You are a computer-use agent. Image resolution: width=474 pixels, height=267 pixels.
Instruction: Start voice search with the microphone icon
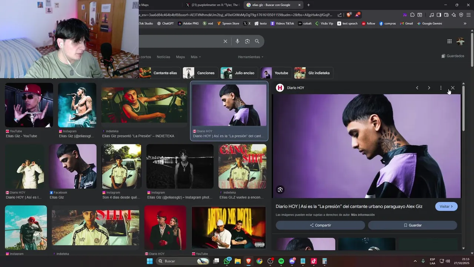237,41
